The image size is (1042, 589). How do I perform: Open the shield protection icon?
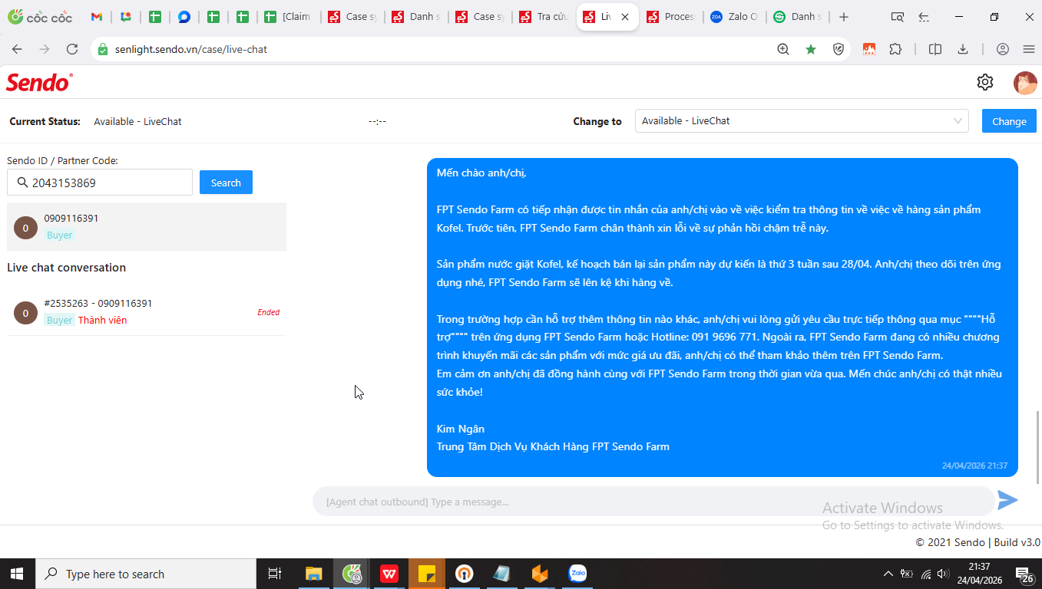coord(839,49)
